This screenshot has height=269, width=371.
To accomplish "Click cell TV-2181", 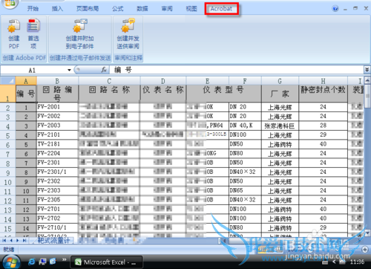I will point(57,144).
